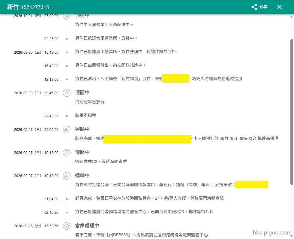Select the title text 新竹 1571277315
294x239 pixels.
tap(28, 7)
